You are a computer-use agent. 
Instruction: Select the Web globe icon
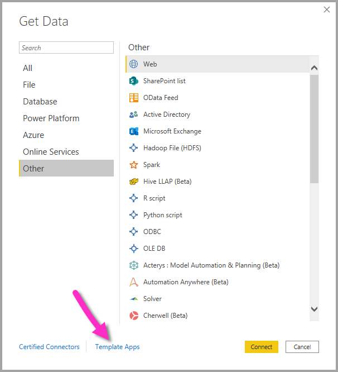click(134, 64)
